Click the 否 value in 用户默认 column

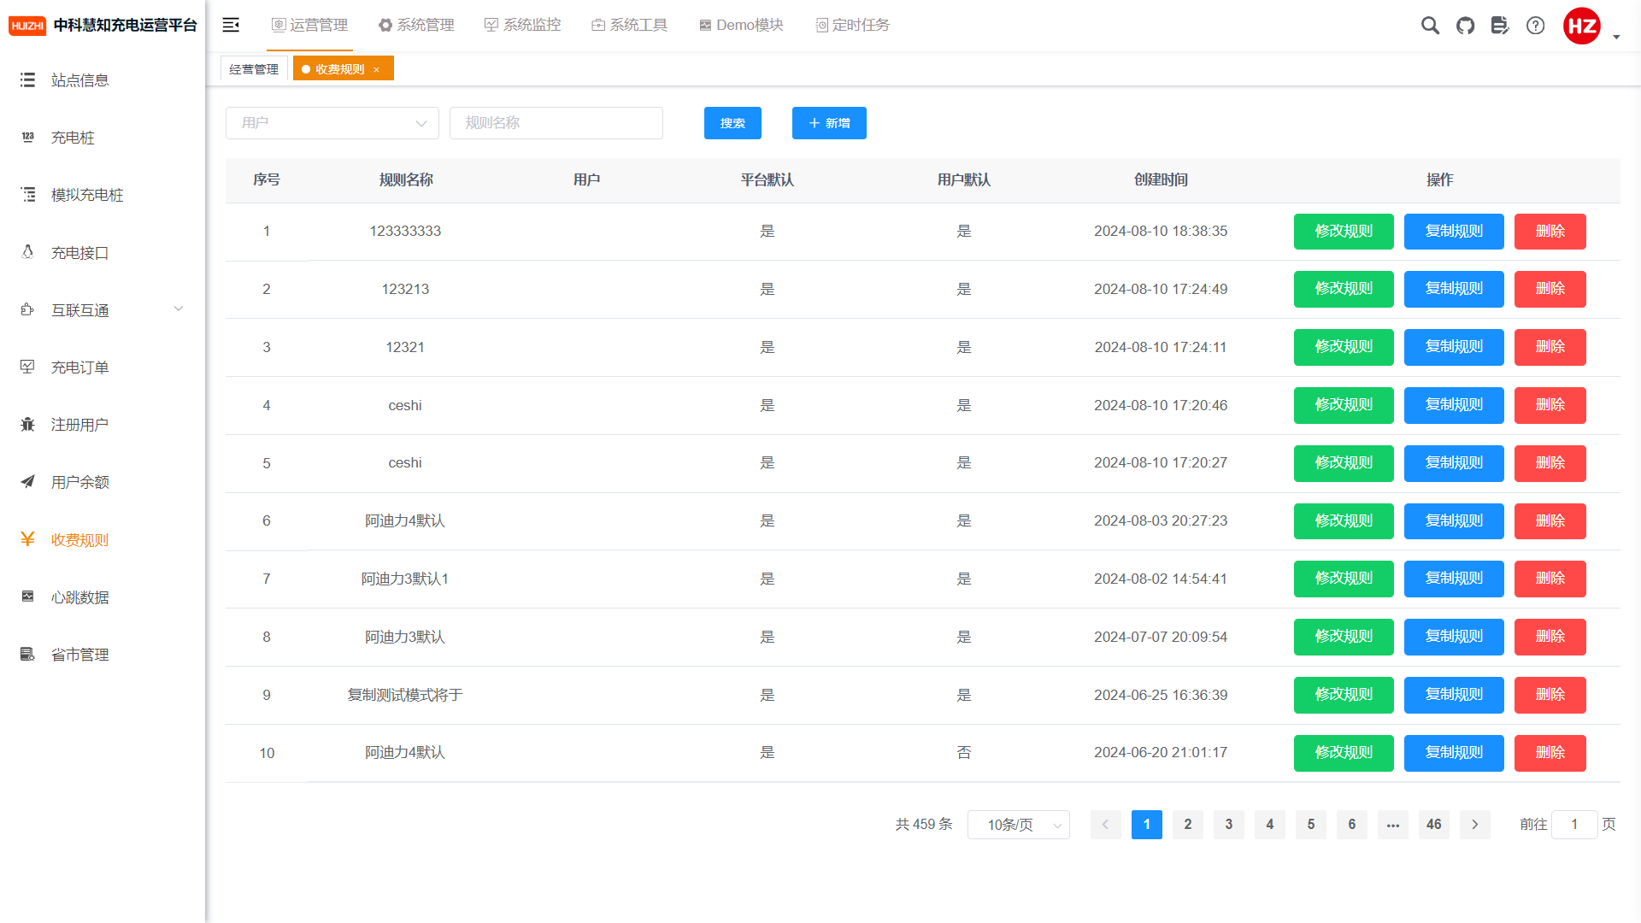coord(964,753)
